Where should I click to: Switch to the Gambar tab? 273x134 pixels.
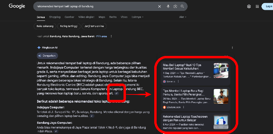point(69,17)
